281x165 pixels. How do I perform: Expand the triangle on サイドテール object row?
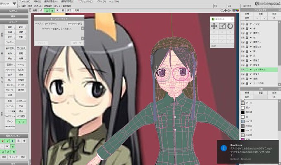(x=251, y=70)
